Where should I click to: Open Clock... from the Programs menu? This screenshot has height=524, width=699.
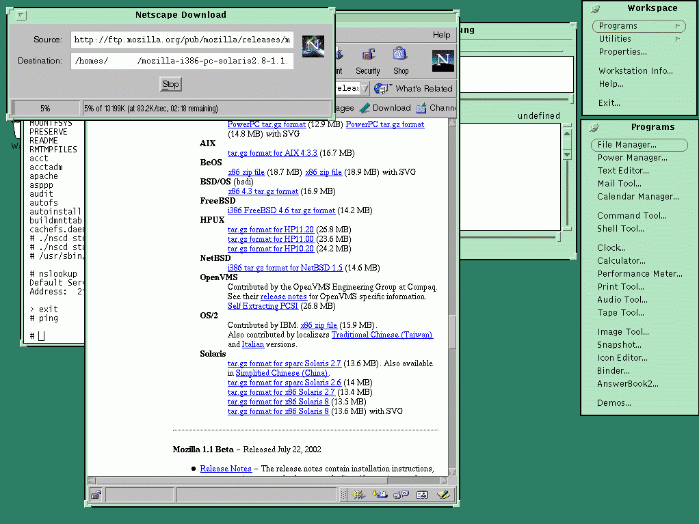click(611, 247)
